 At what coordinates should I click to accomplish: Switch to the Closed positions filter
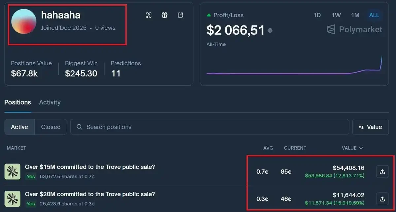[x=50, y=127]
